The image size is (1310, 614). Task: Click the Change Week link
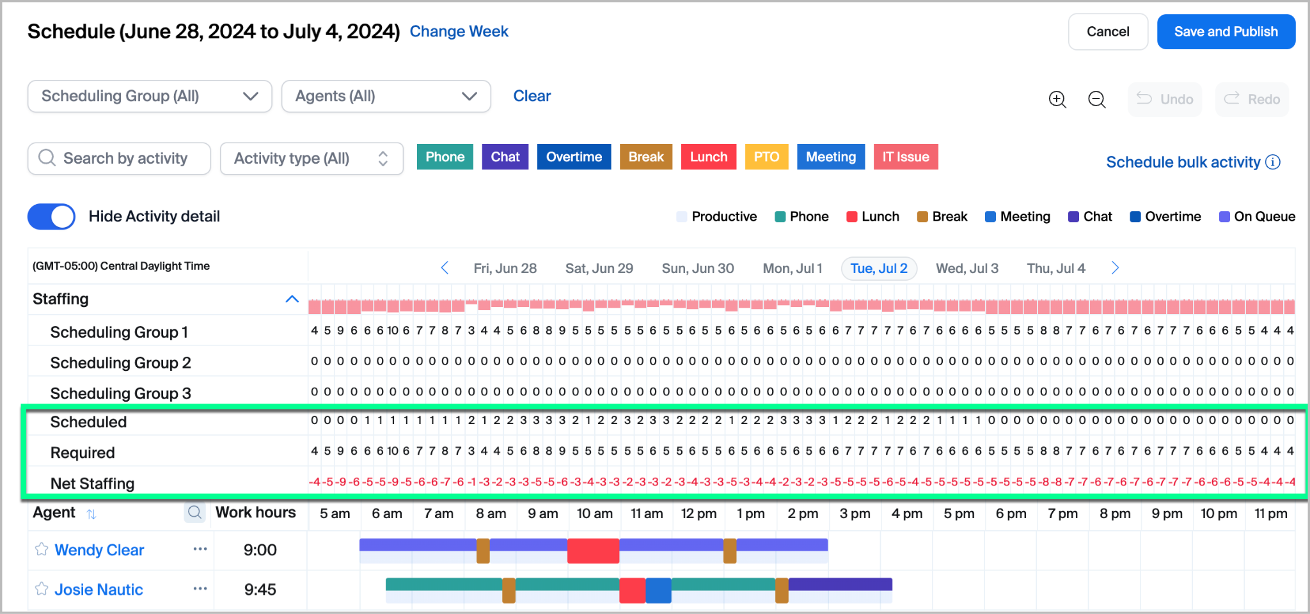tap(459, 32)
